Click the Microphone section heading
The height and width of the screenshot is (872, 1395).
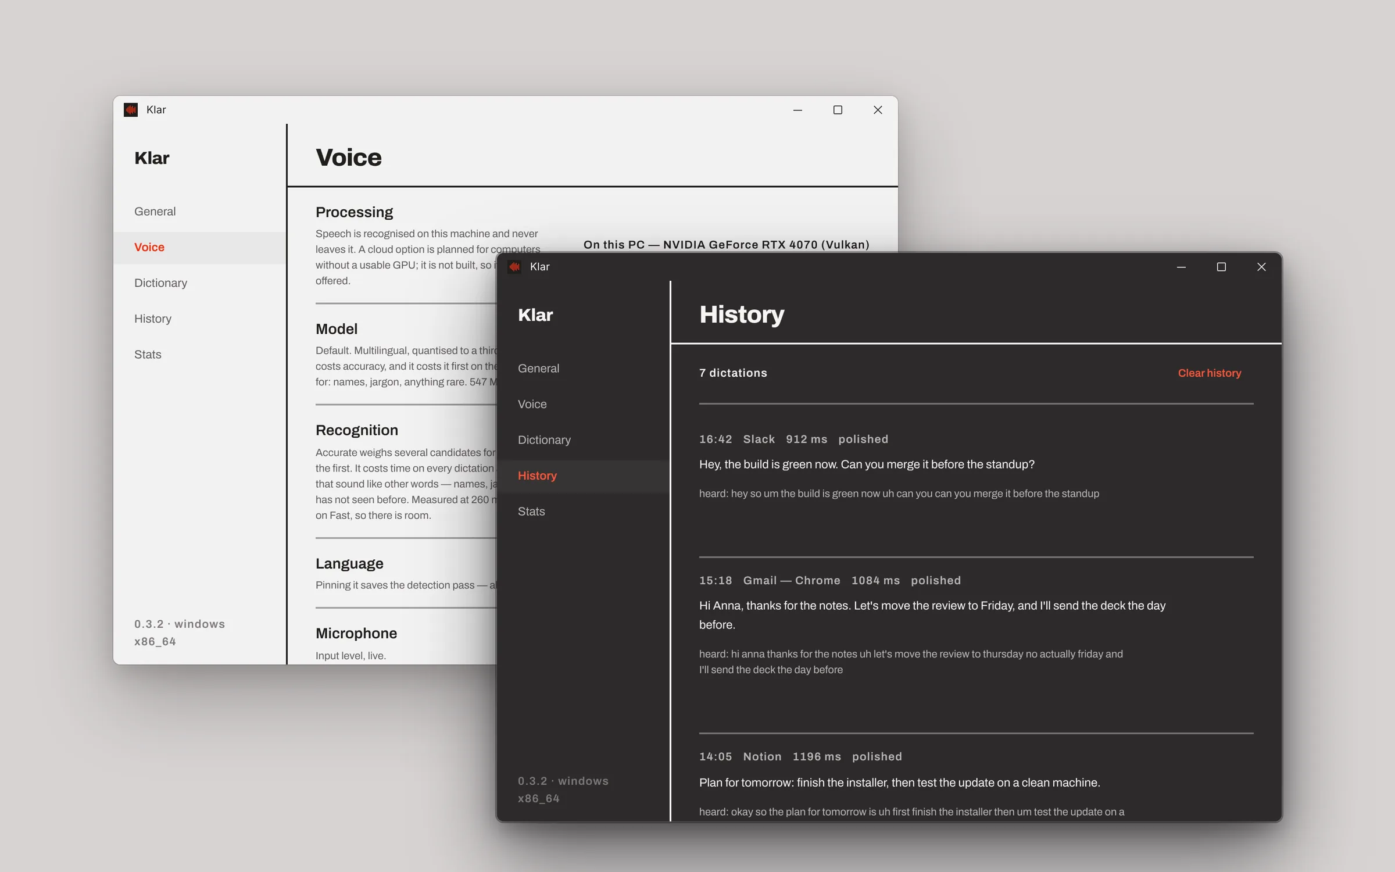[356, 634]
